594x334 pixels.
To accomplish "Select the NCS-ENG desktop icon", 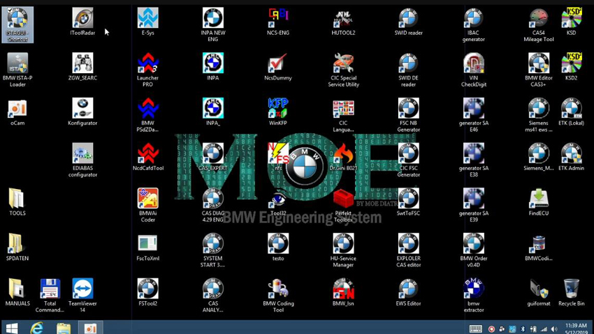I will coord(278,22).
